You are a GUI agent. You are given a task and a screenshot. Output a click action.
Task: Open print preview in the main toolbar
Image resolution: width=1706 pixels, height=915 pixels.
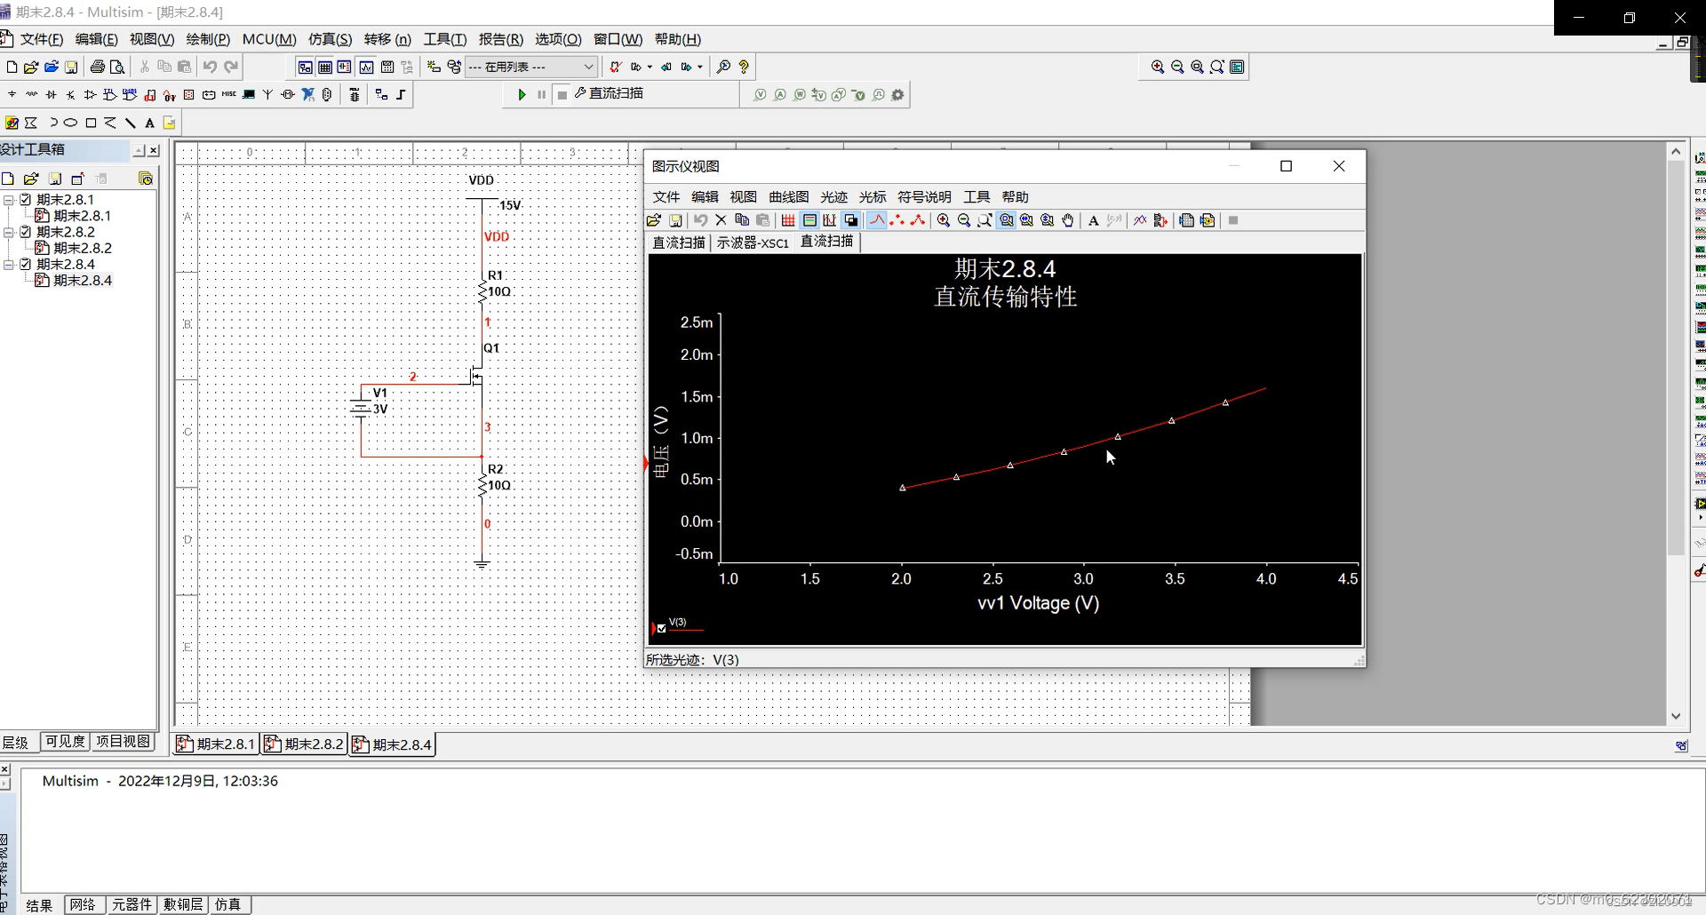(117, 67)
